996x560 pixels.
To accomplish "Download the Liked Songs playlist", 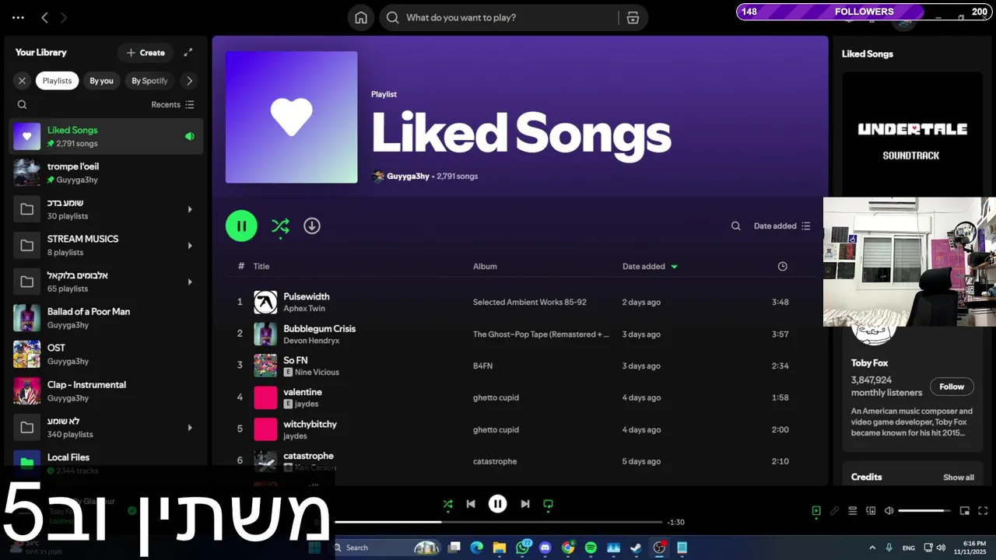I will (312, 226).
